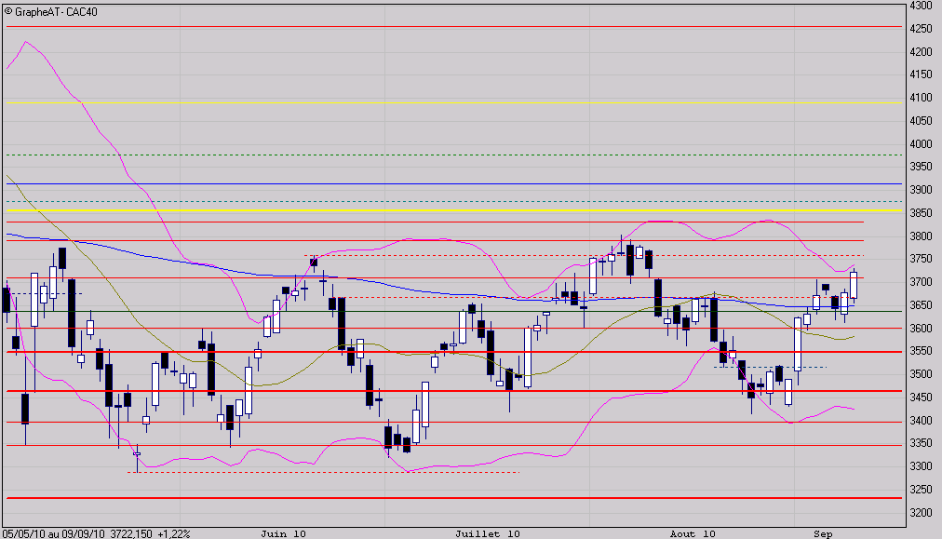Click the 4050 price axis label
942x539 pixels.
(x=921, y=121)
